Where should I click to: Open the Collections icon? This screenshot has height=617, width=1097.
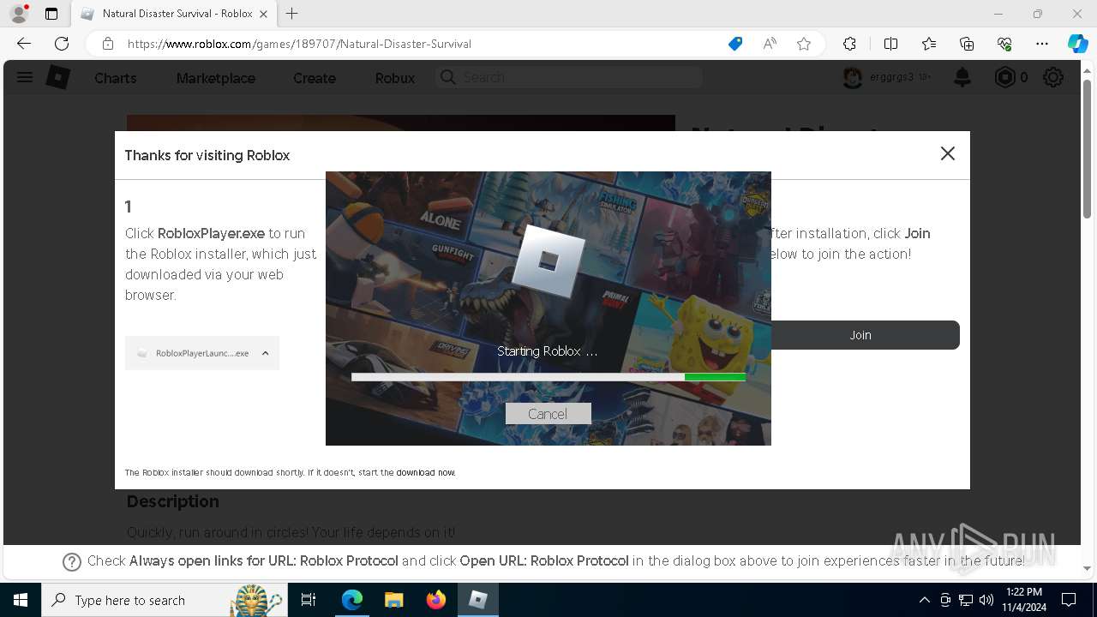point(967,44)
